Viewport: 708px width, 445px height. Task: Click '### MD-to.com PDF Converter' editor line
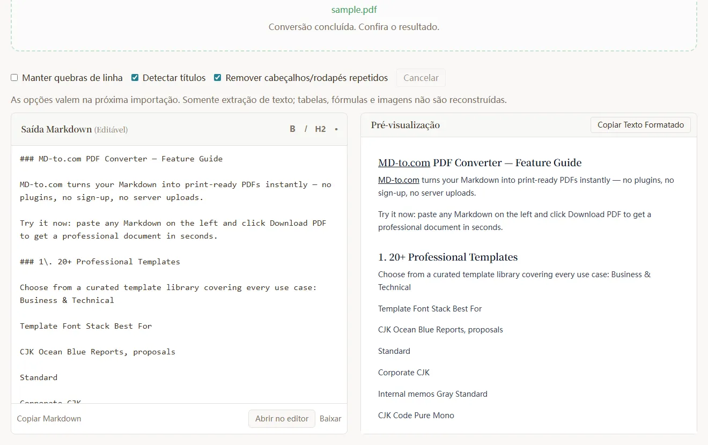121,159
